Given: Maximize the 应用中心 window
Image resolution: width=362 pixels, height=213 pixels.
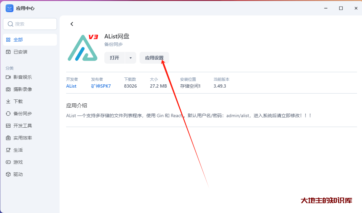Looking at the screenshot, I should 341,8.
